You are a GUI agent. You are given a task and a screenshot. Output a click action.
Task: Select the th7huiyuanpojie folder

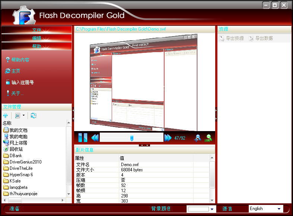click(20, 194)
